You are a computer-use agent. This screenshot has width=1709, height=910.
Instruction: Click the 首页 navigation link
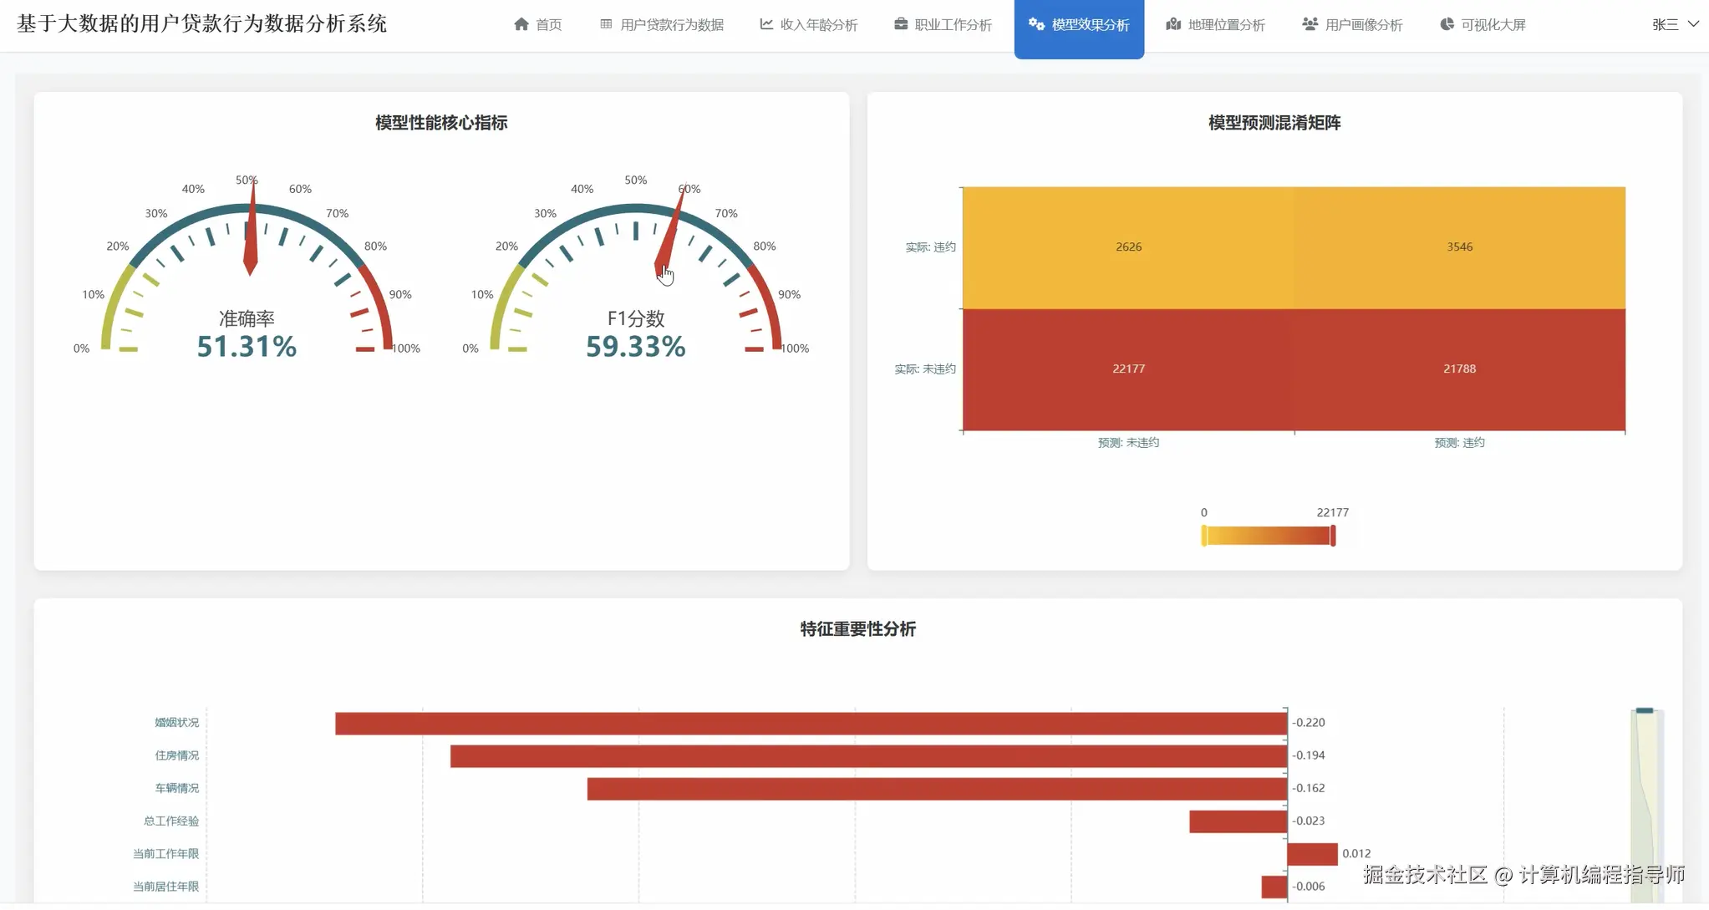tap(548, 25)
